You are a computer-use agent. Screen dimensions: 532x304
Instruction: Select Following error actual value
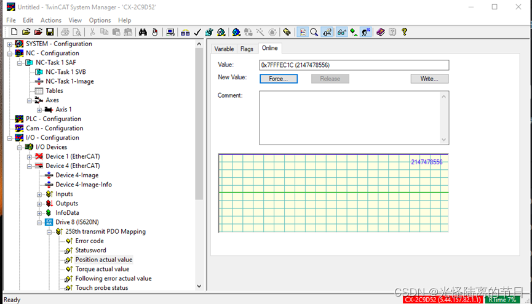[x=113, y=279]
